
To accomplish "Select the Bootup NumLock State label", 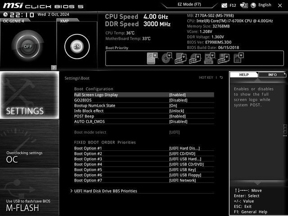I will (94, 106).
